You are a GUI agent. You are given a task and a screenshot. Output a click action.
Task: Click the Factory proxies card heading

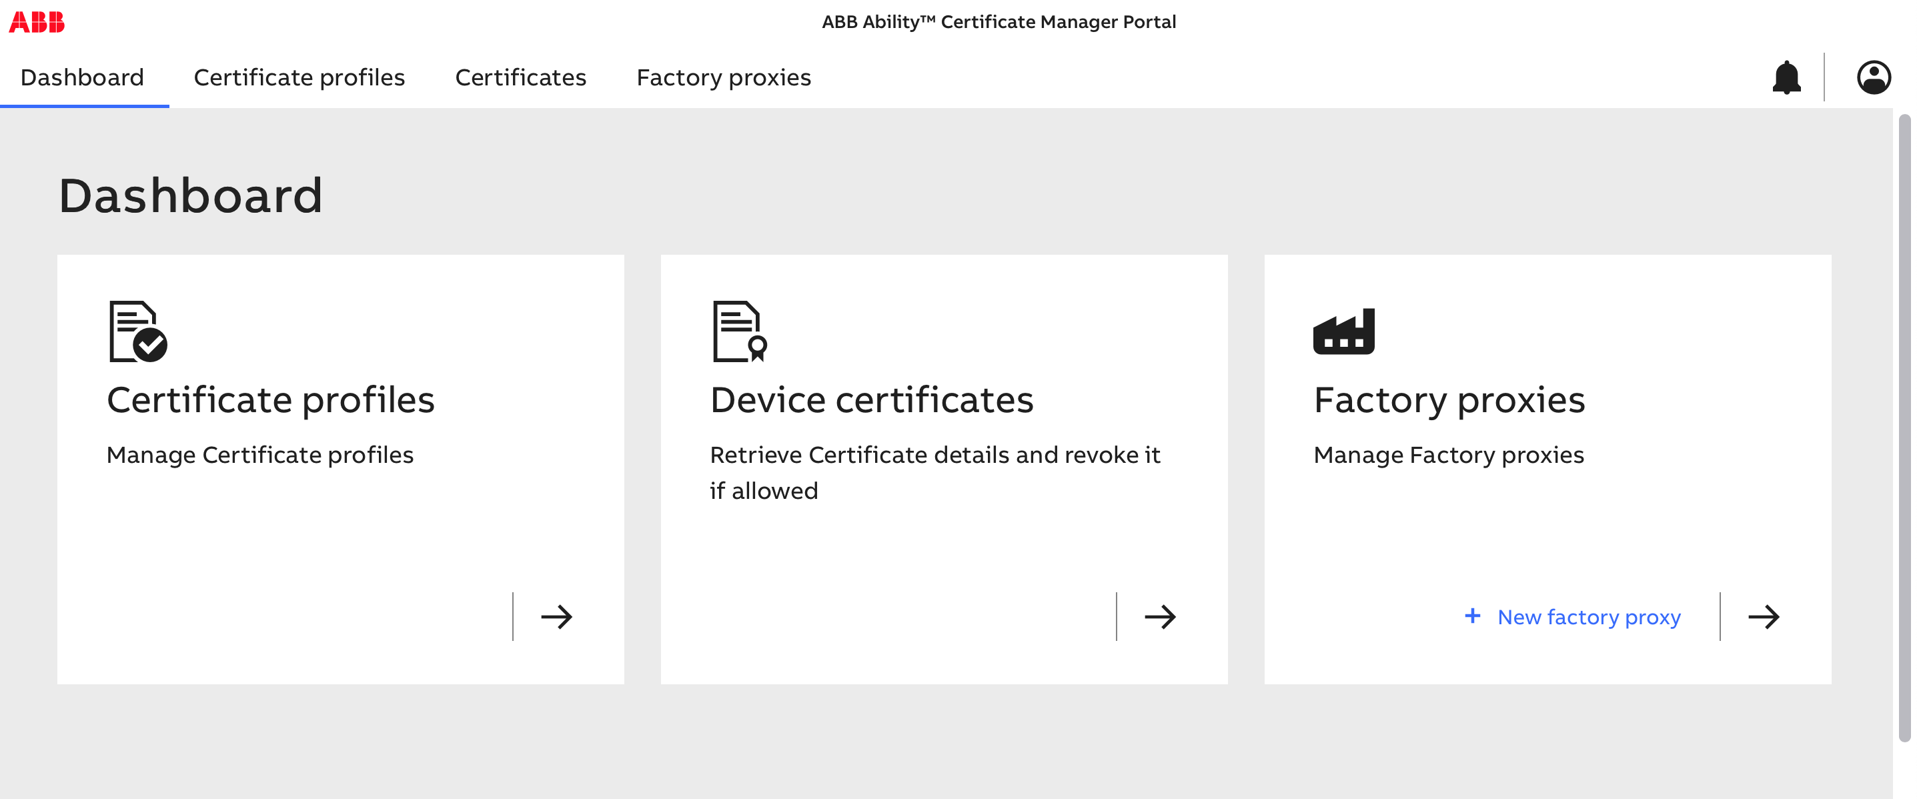point(1449,400)
